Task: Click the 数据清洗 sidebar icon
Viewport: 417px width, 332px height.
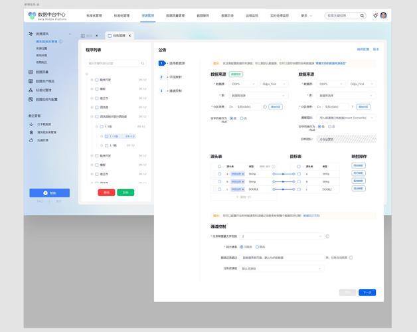Action: (x=31, y=33)
